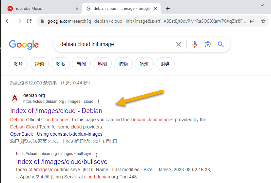The width and height of the screenshot is (271, 183).
Task: Bookmark this page with the star icon
Action: click(x=263, y=21)
